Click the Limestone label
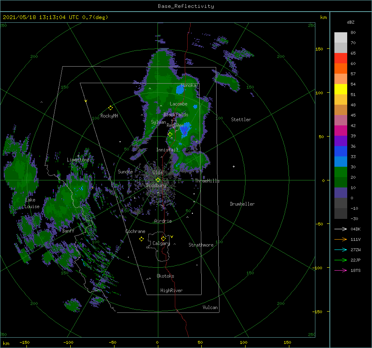 click(78, 160)
